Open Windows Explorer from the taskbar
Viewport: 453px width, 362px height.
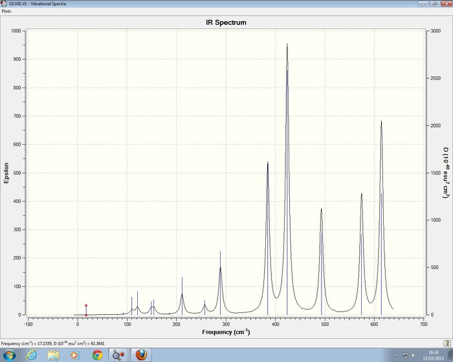54,355
